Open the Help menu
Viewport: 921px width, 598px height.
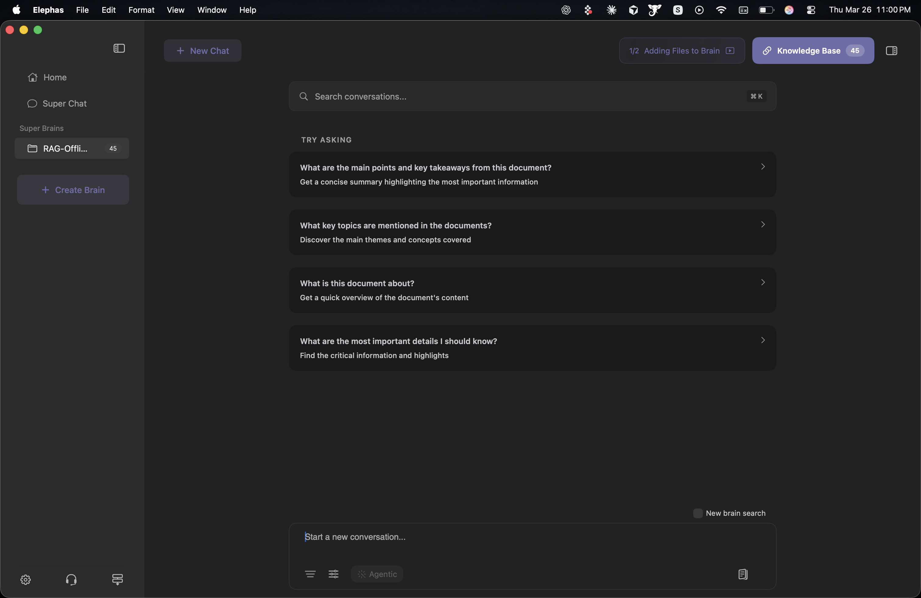point(248,10)
